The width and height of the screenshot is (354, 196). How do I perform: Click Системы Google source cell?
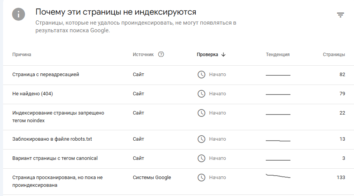pos(152,178)
